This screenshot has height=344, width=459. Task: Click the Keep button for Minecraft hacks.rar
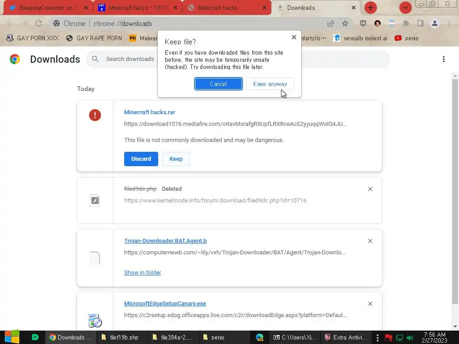176,159
